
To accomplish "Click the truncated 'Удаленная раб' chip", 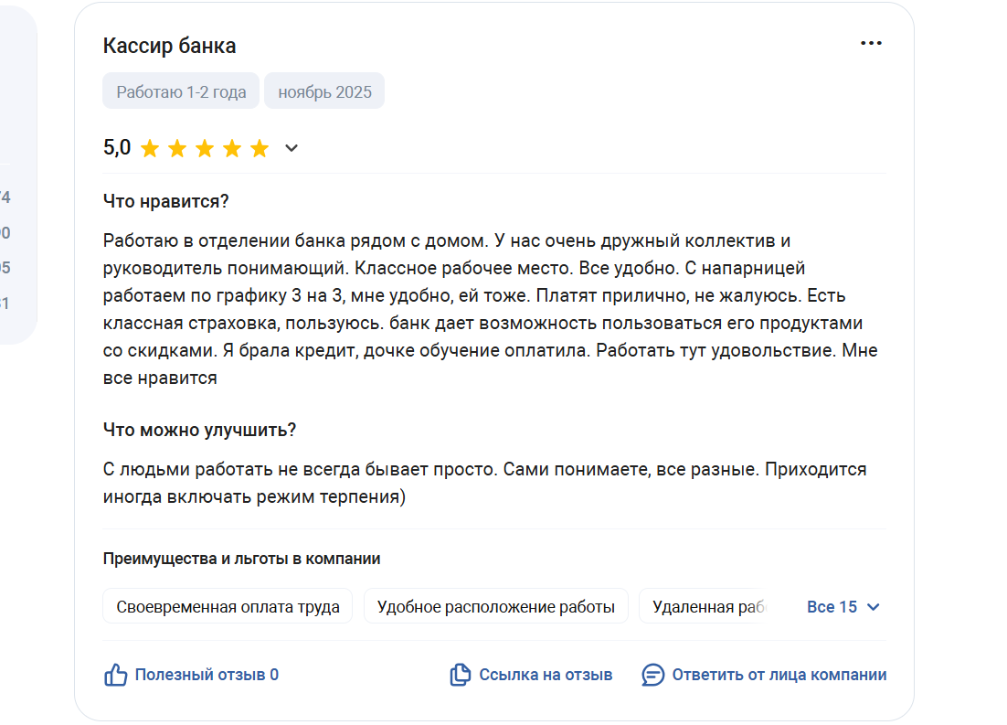I will [706, 607].
